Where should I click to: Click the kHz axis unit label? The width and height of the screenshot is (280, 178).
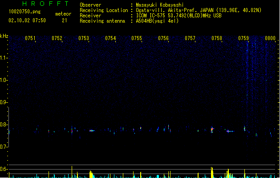[4, 36]
